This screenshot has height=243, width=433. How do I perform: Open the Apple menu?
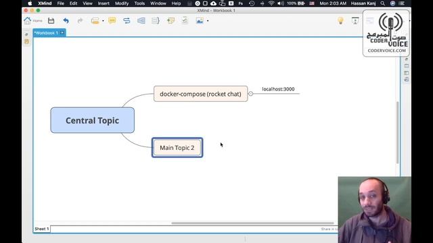click(30, 3)
